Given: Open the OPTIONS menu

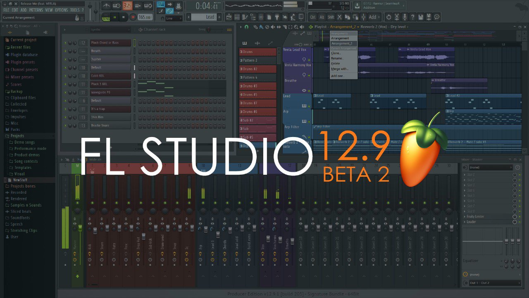Looking at the screenshot, I should pyautogui.click(x=61, y=10).
